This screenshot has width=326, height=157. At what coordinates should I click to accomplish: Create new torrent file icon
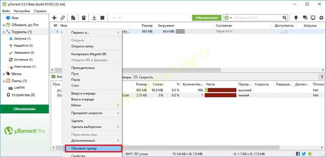(73, 18)
